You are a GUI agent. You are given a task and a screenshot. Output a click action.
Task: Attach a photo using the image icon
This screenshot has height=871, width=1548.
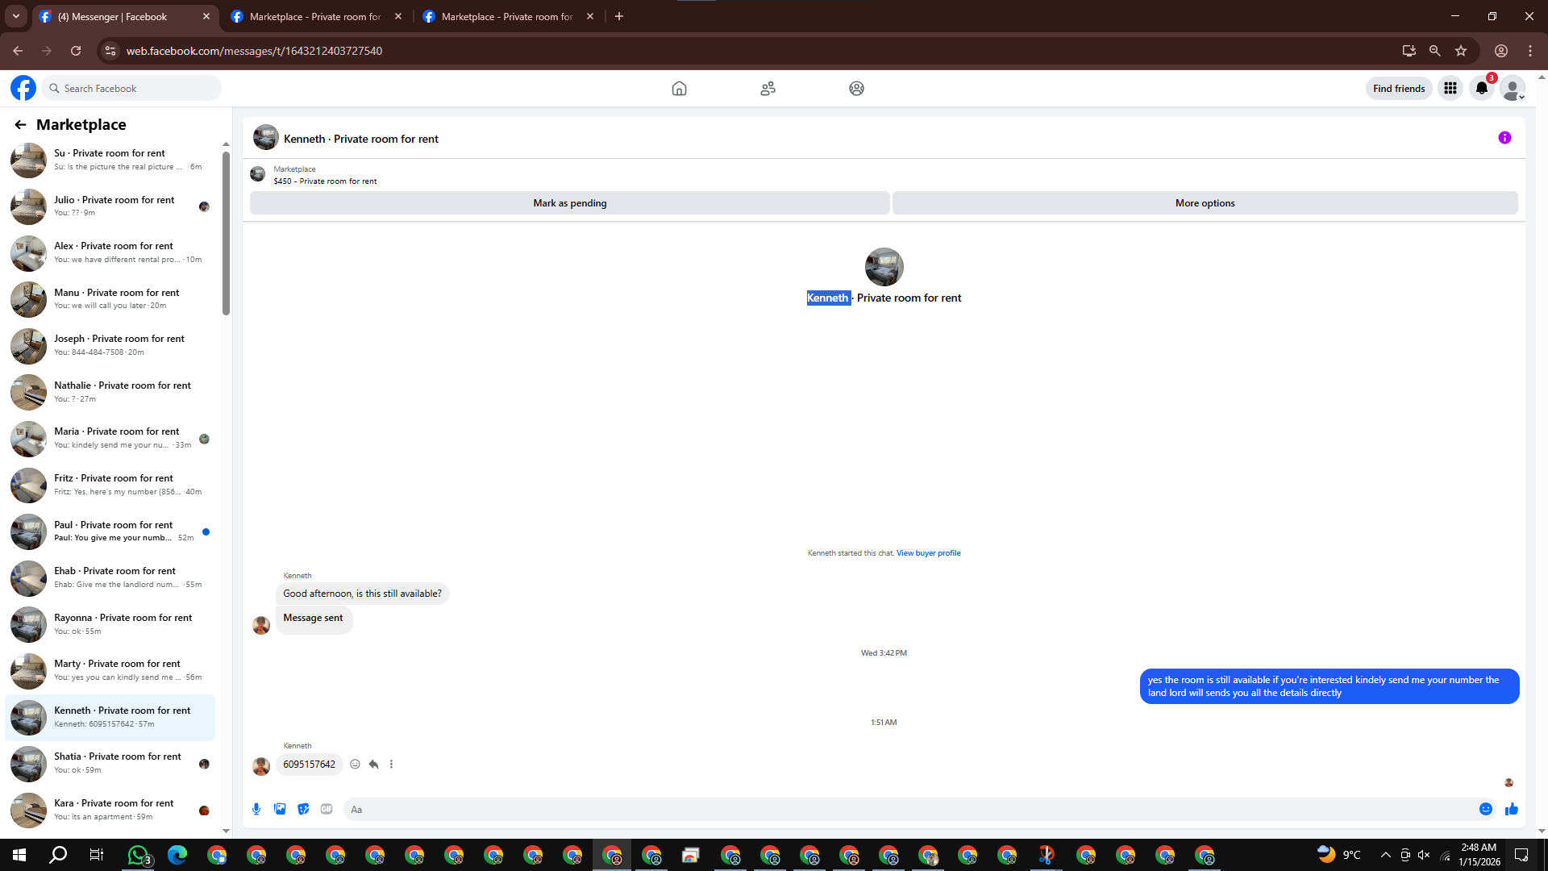point(280,809)
